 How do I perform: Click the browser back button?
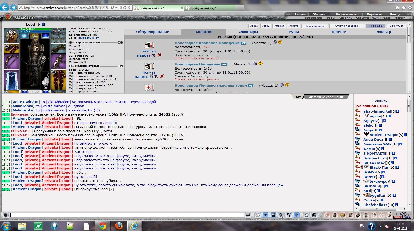pyautogui.click(x=4, y=8)
